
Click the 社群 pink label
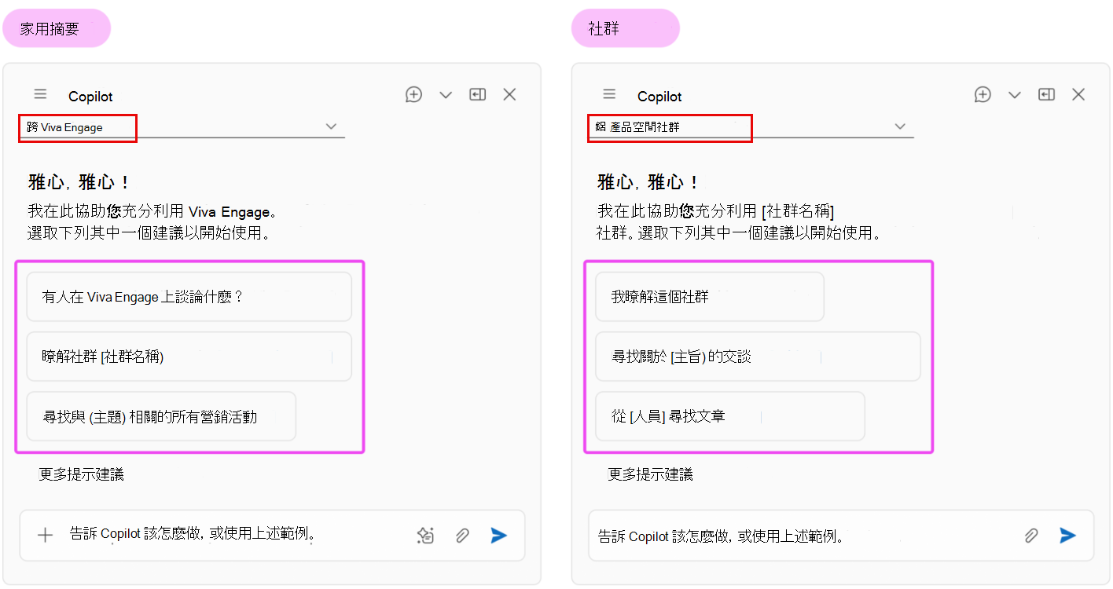tap(626, 28)
